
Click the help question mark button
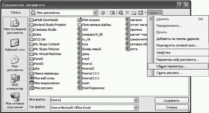click(x=180, y=5)
